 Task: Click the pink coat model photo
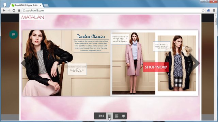[x=134, y=63]
